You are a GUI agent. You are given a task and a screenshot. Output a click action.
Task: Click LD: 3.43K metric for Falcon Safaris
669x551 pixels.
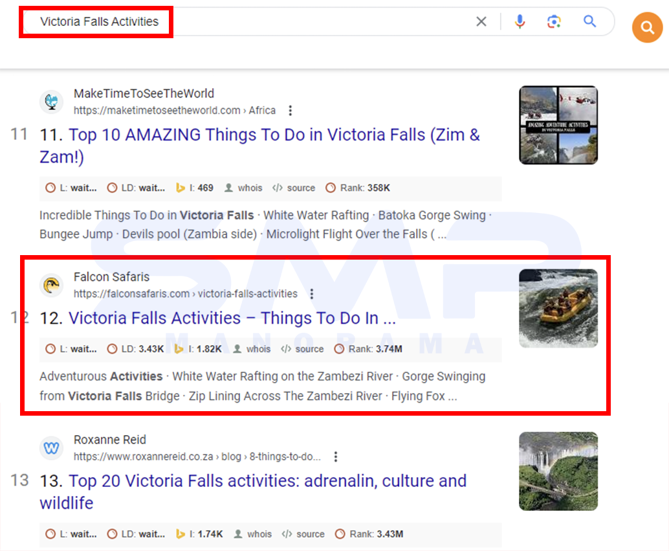(x=136, y=349)
